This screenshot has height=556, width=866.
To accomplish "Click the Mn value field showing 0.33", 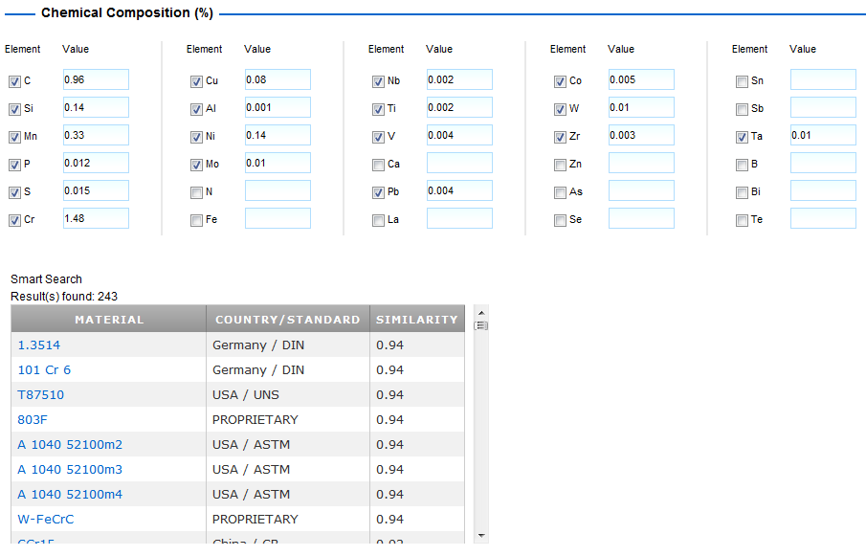I will click(96, 136).
